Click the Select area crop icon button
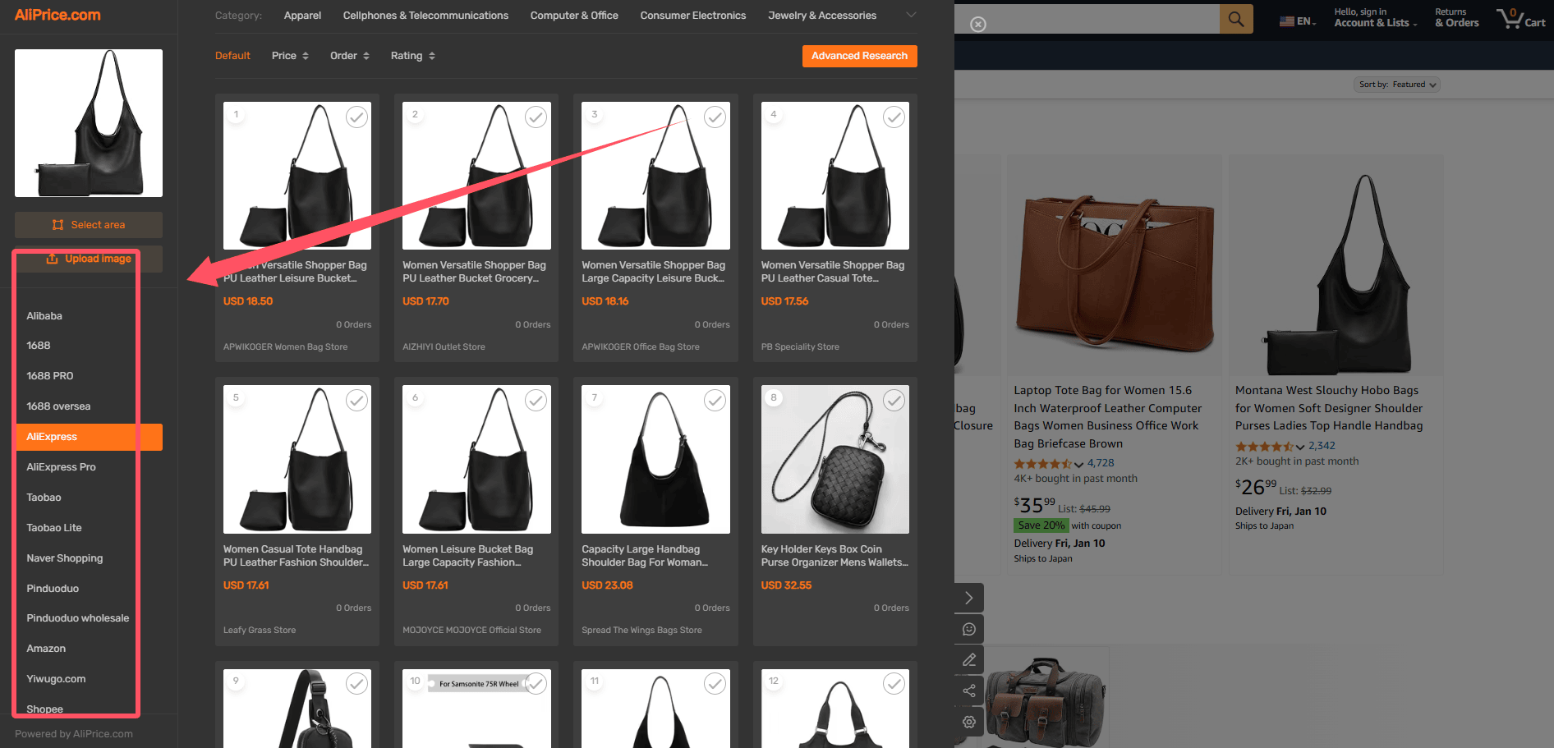The width and height of the screenshot is (1554, 748). point(89,225)
